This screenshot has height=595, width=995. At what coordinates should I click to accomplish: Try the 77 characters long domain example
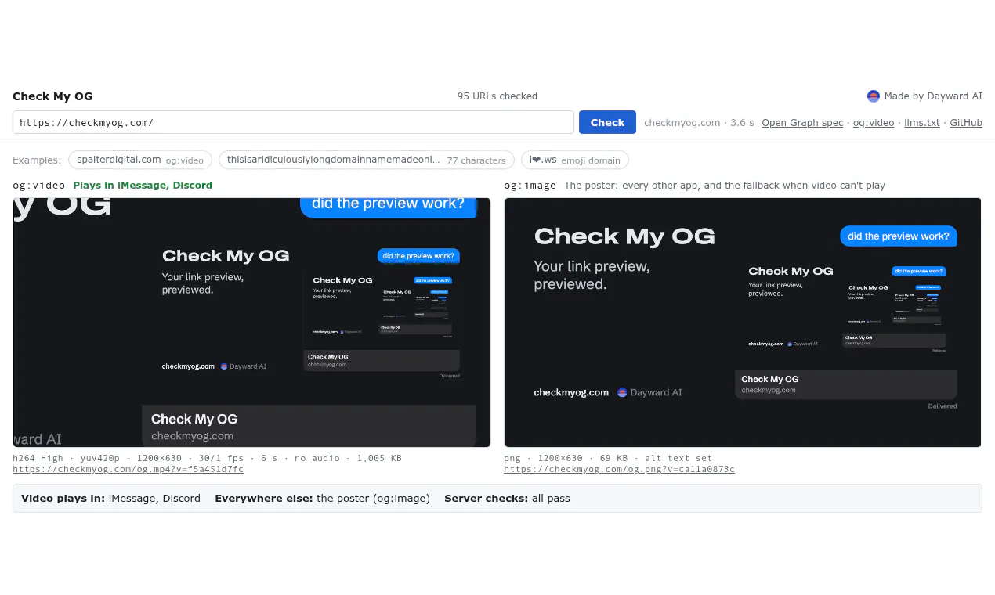click(367, 160)
